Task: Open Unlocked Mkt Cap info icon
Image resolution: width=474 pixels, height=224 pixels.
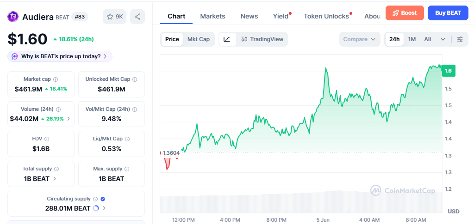Action: [135, 79]
